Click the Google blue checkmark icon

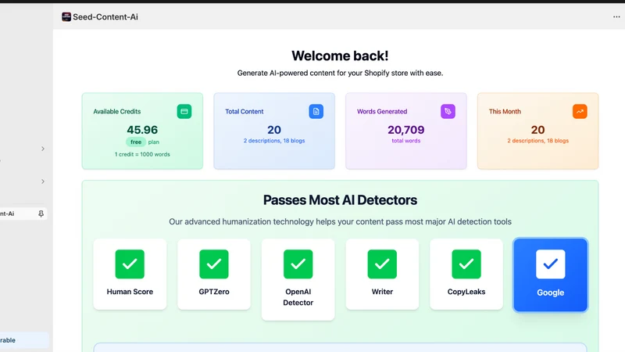click(551, 264)
